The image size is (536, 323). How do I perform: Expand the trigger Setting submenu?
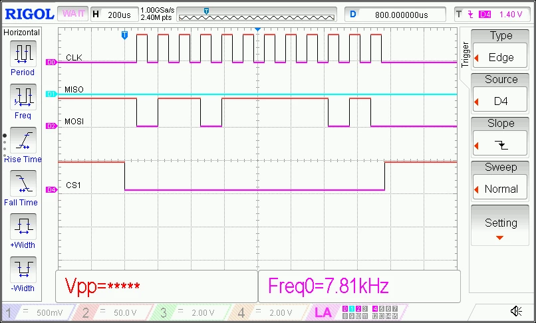[x=500, y=225]
